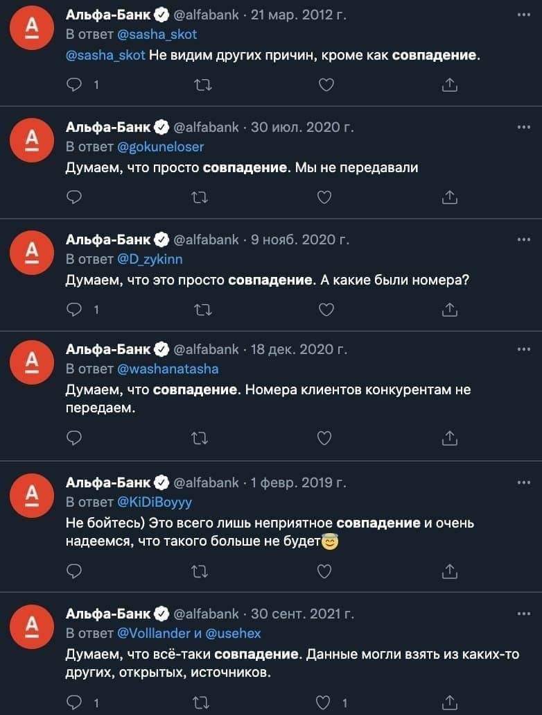Retweet the 18 дек. 2020 tweet
This screenshot has width=542, height=715.
coord(200,438)
